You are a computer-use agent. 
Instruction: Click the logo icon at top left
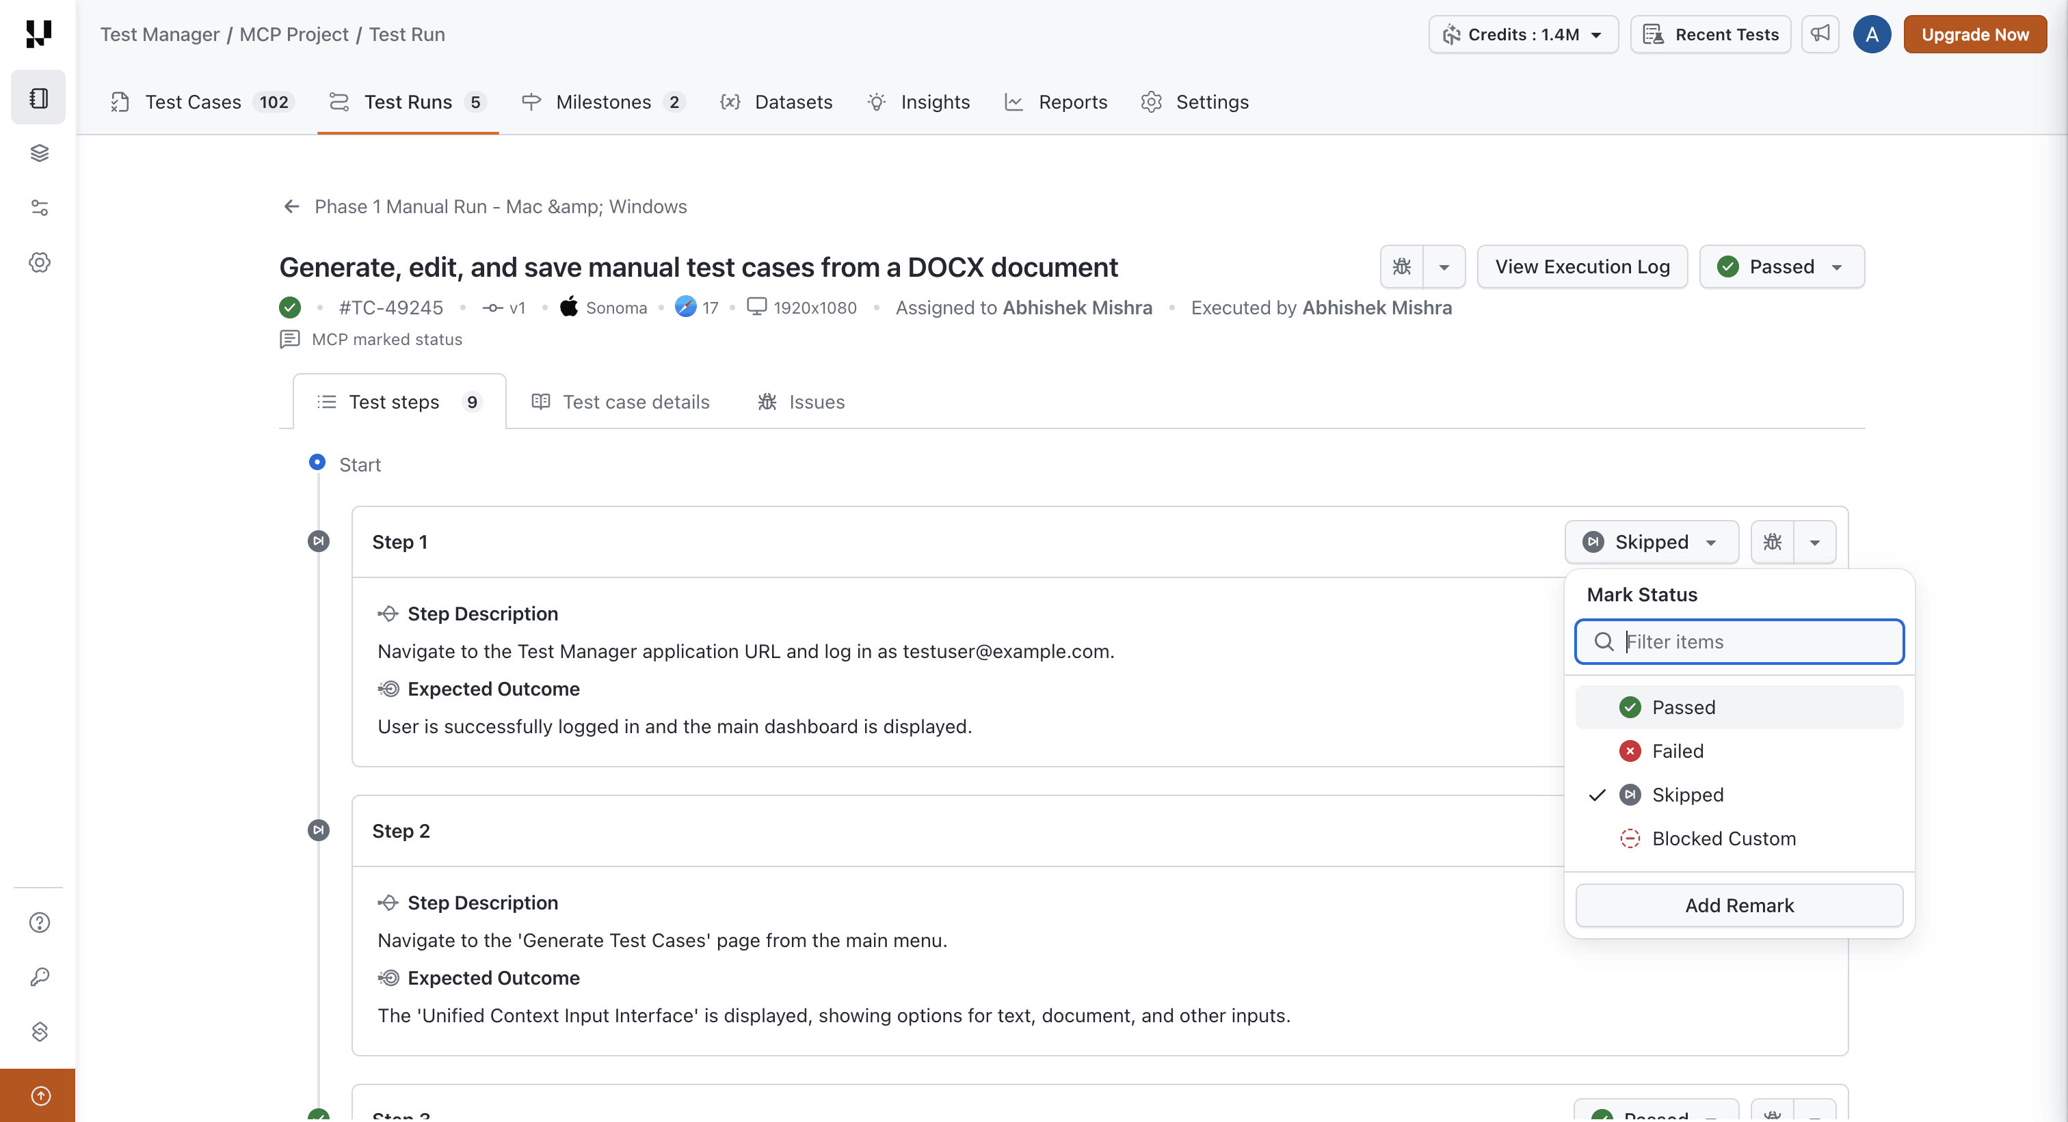(38, 33)
